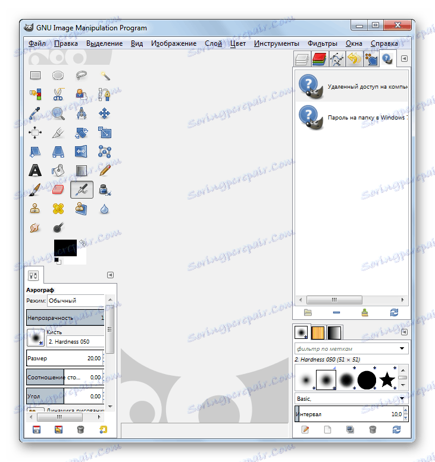Select the Rotate tool
This screenshot has width=435, height=462.
pos(82,133)
